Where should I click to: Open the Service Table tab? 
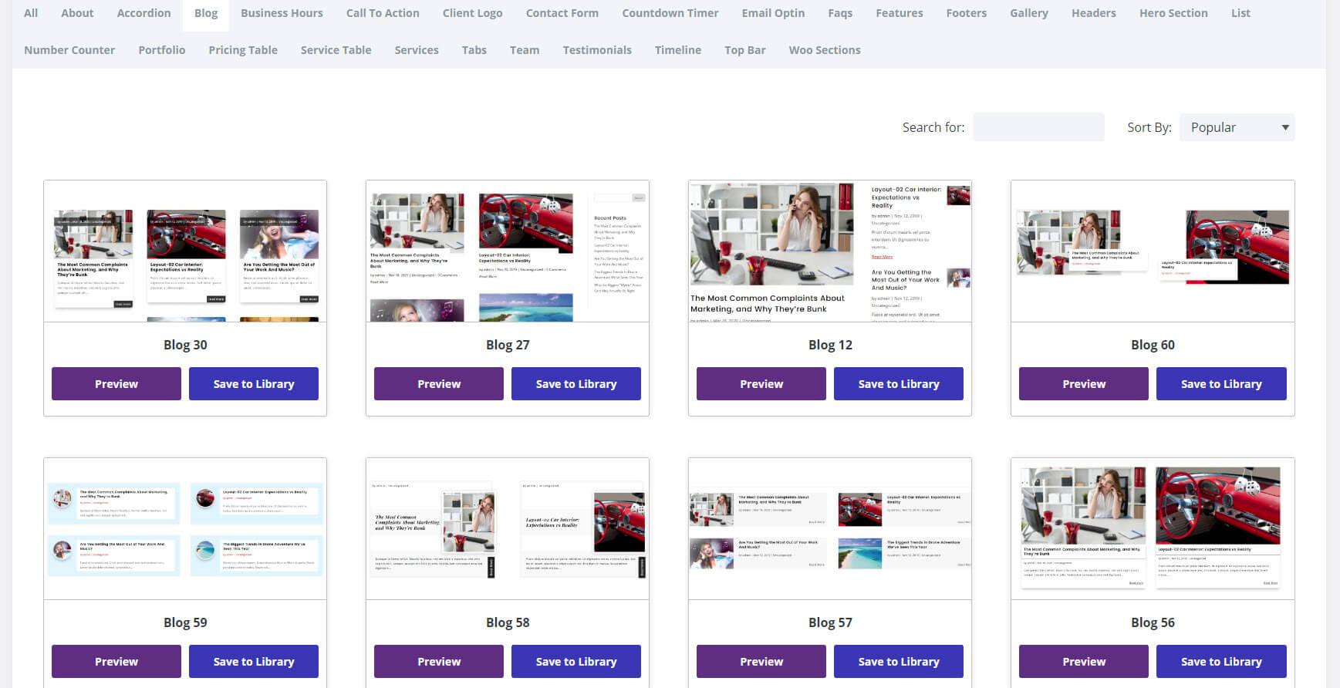pos(336,50)
